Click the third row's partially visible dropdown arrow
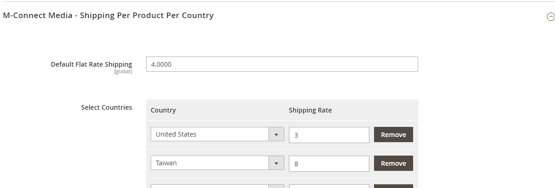Viewport: 555px width, 188px height. tap(276, 186)
